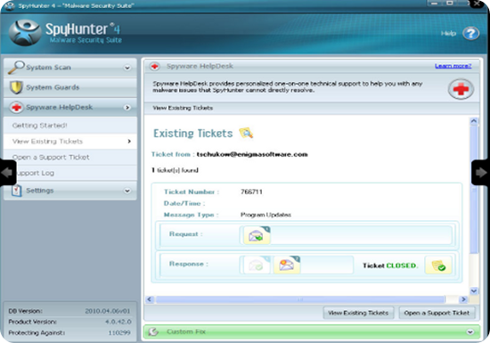
Task: Click the Ticket CLOSED checkmark icon
Action: (438, 265)
